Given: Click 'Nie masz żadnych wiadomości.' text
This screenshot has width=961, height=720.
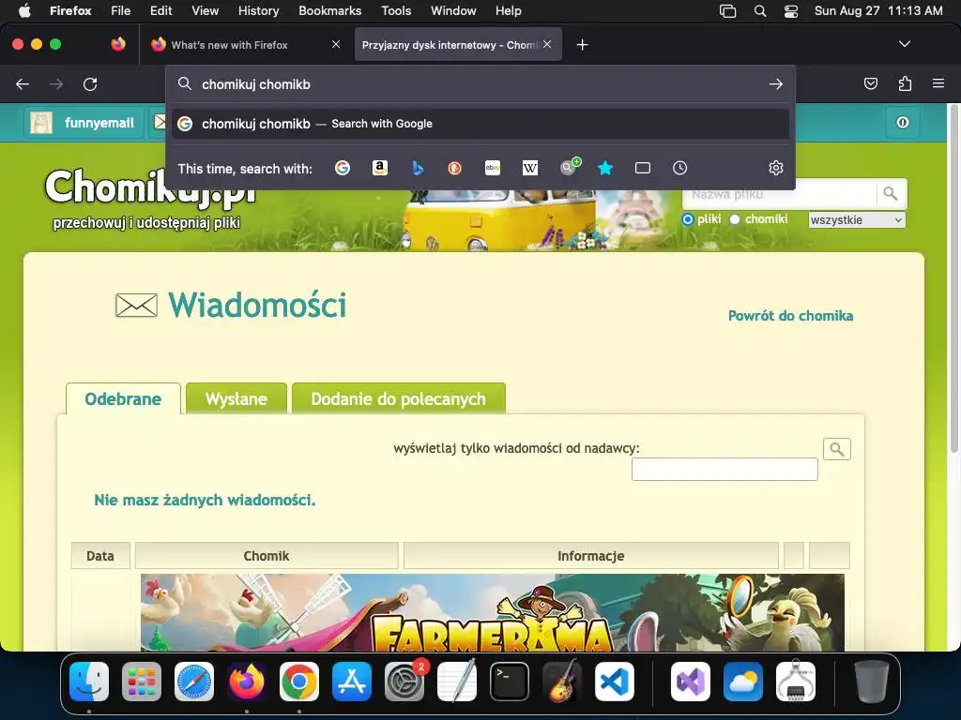Looking at the screenshot, I should click(205, 501).
